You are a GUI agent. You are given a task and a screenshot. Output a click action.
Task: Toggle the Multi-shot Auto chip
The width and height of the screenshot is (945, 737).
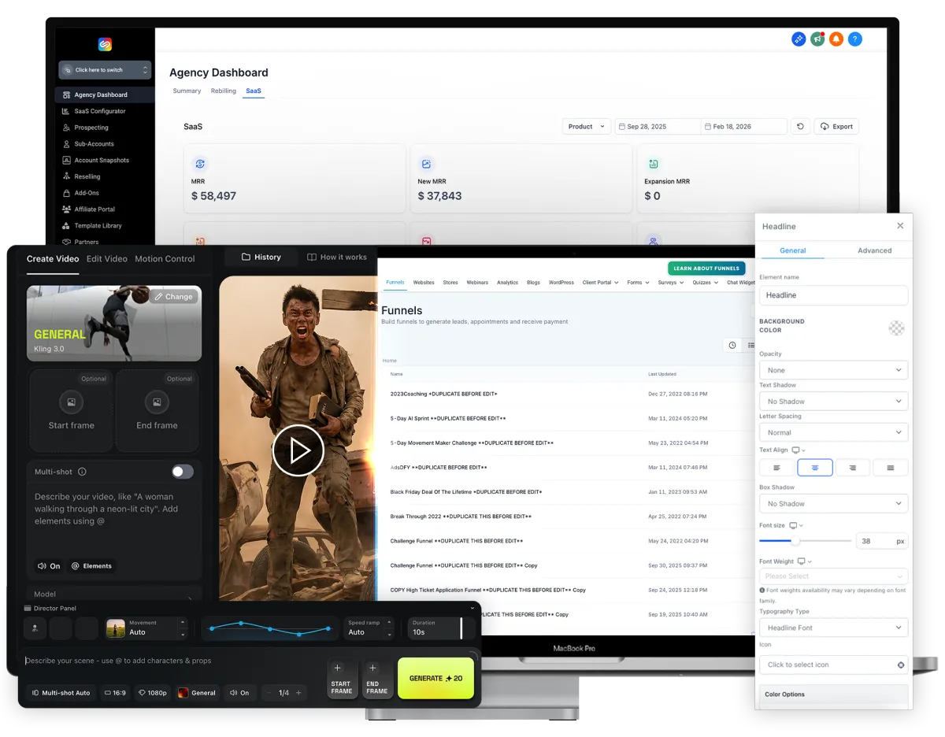[x=61, y=693]
